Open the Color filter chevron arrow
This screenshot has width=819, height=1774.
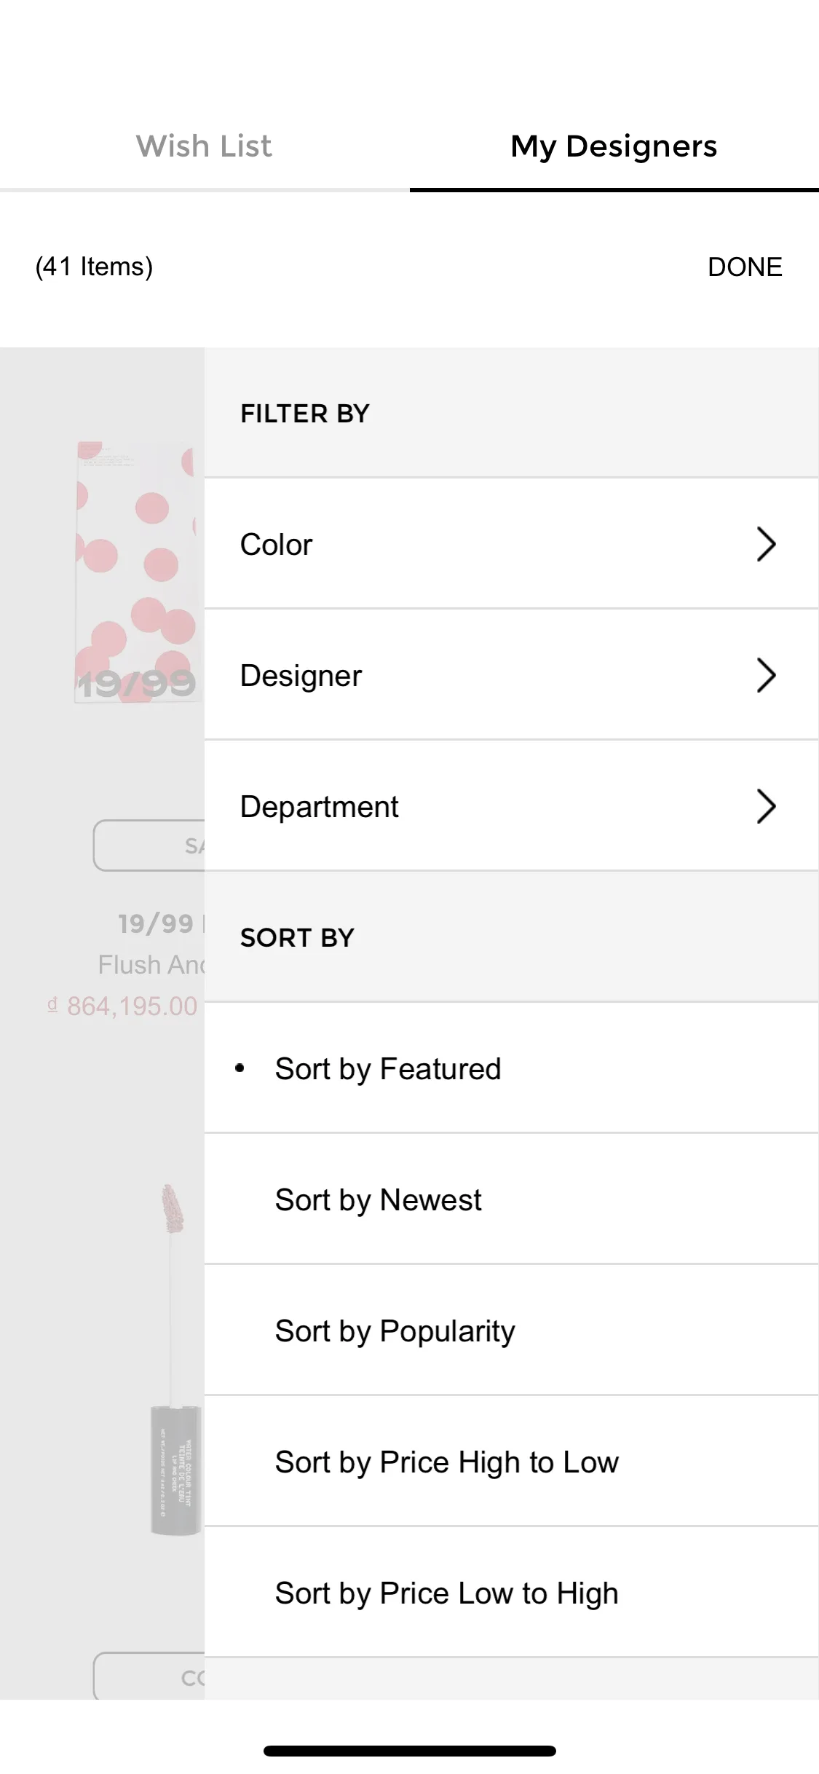click(766, 544)
